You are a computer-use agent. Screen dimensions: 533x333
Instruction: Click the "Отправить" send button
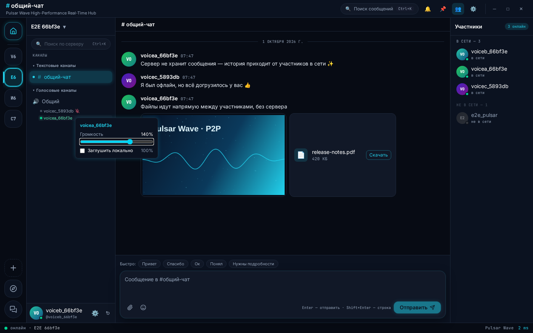(417, 307)
